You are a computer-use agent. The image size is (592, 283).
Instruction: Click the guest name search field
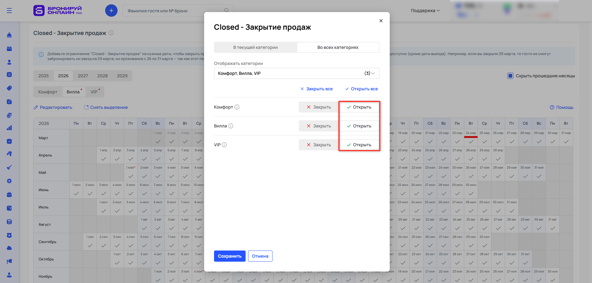173,11
